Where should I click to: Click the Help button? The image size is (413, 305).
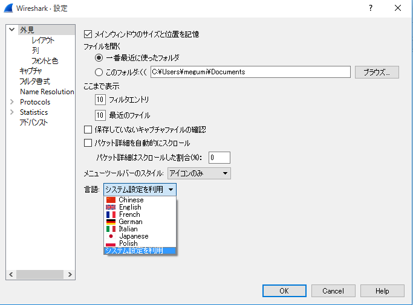click(382, 291)
